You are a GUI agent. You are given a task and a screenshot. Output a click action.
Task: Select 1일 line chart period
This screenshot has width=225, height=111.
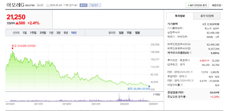24,33
